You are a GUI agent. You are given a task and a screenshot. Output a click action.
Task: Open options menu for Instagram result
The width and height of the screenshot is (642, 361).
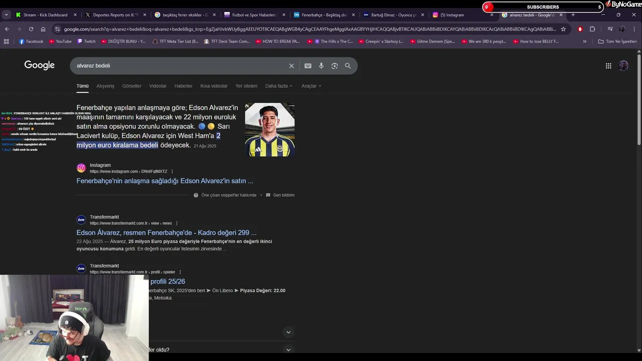pyautogui.click(x=172, y=171)
